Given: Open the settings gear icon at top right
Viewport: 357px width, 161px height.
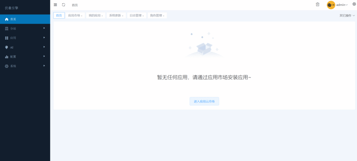Looking at the screenshot, I should coord(354,4).
